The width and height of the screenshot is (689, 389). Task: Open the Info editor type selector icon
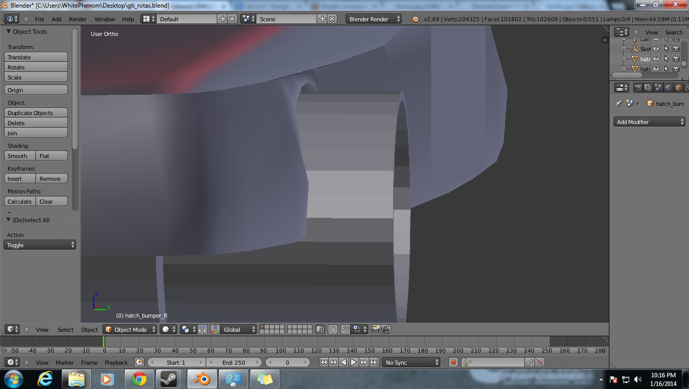(11, 19)
